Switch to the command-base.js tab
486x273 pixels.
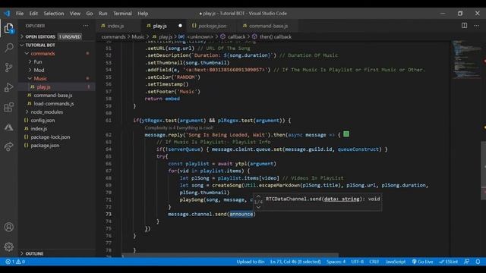point(268,26)
